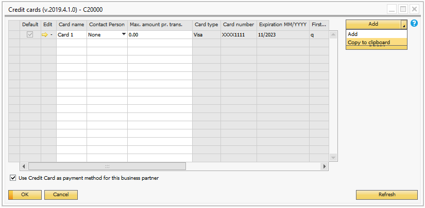Viewport: 425px width, 208px height.
Task: Click the 'q' first name cell
Action: (x=319, y=35)
